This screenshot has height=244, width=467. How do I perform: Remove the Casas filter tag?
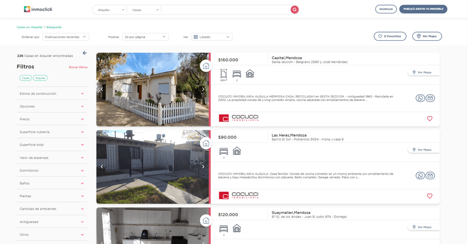25,78
